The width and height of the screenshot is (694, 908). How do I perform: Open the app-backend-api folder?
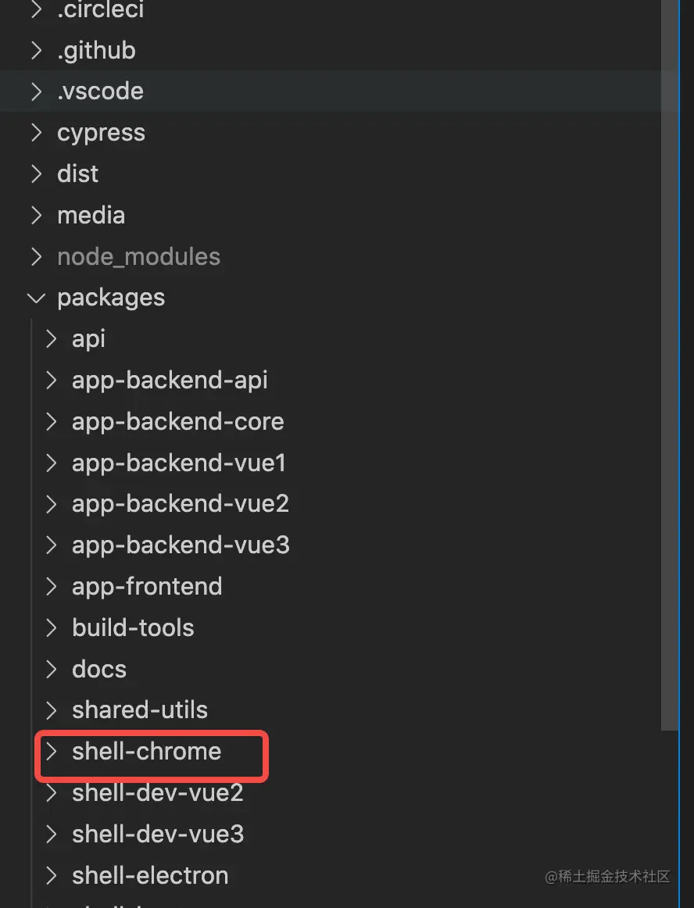[x=170, y=381]
